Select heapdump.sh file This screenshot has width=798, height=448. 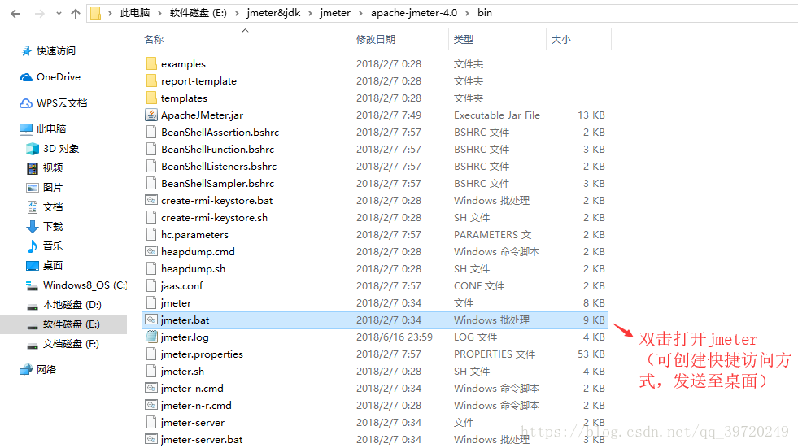coord(193,268)
